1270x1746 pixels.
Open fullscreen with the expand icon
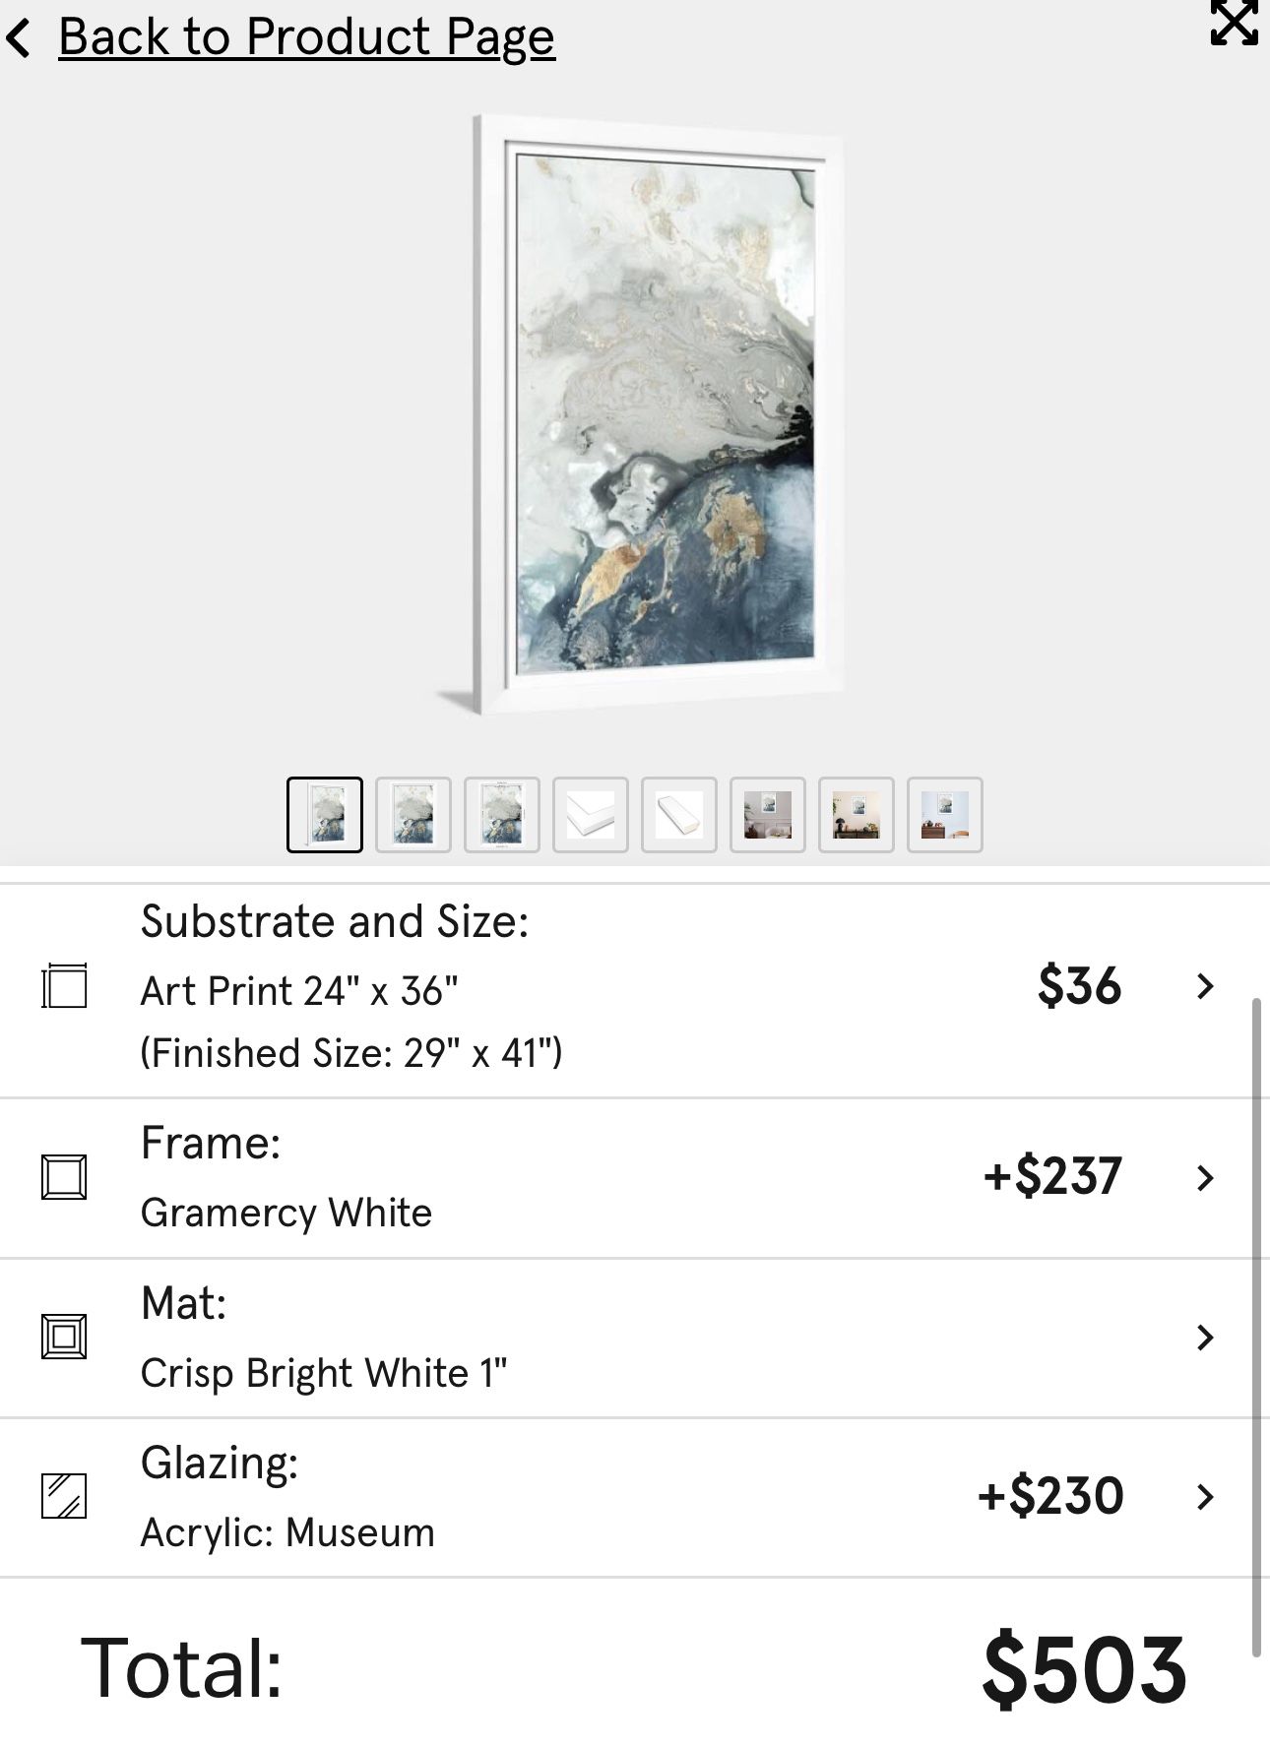[1234, 22]
